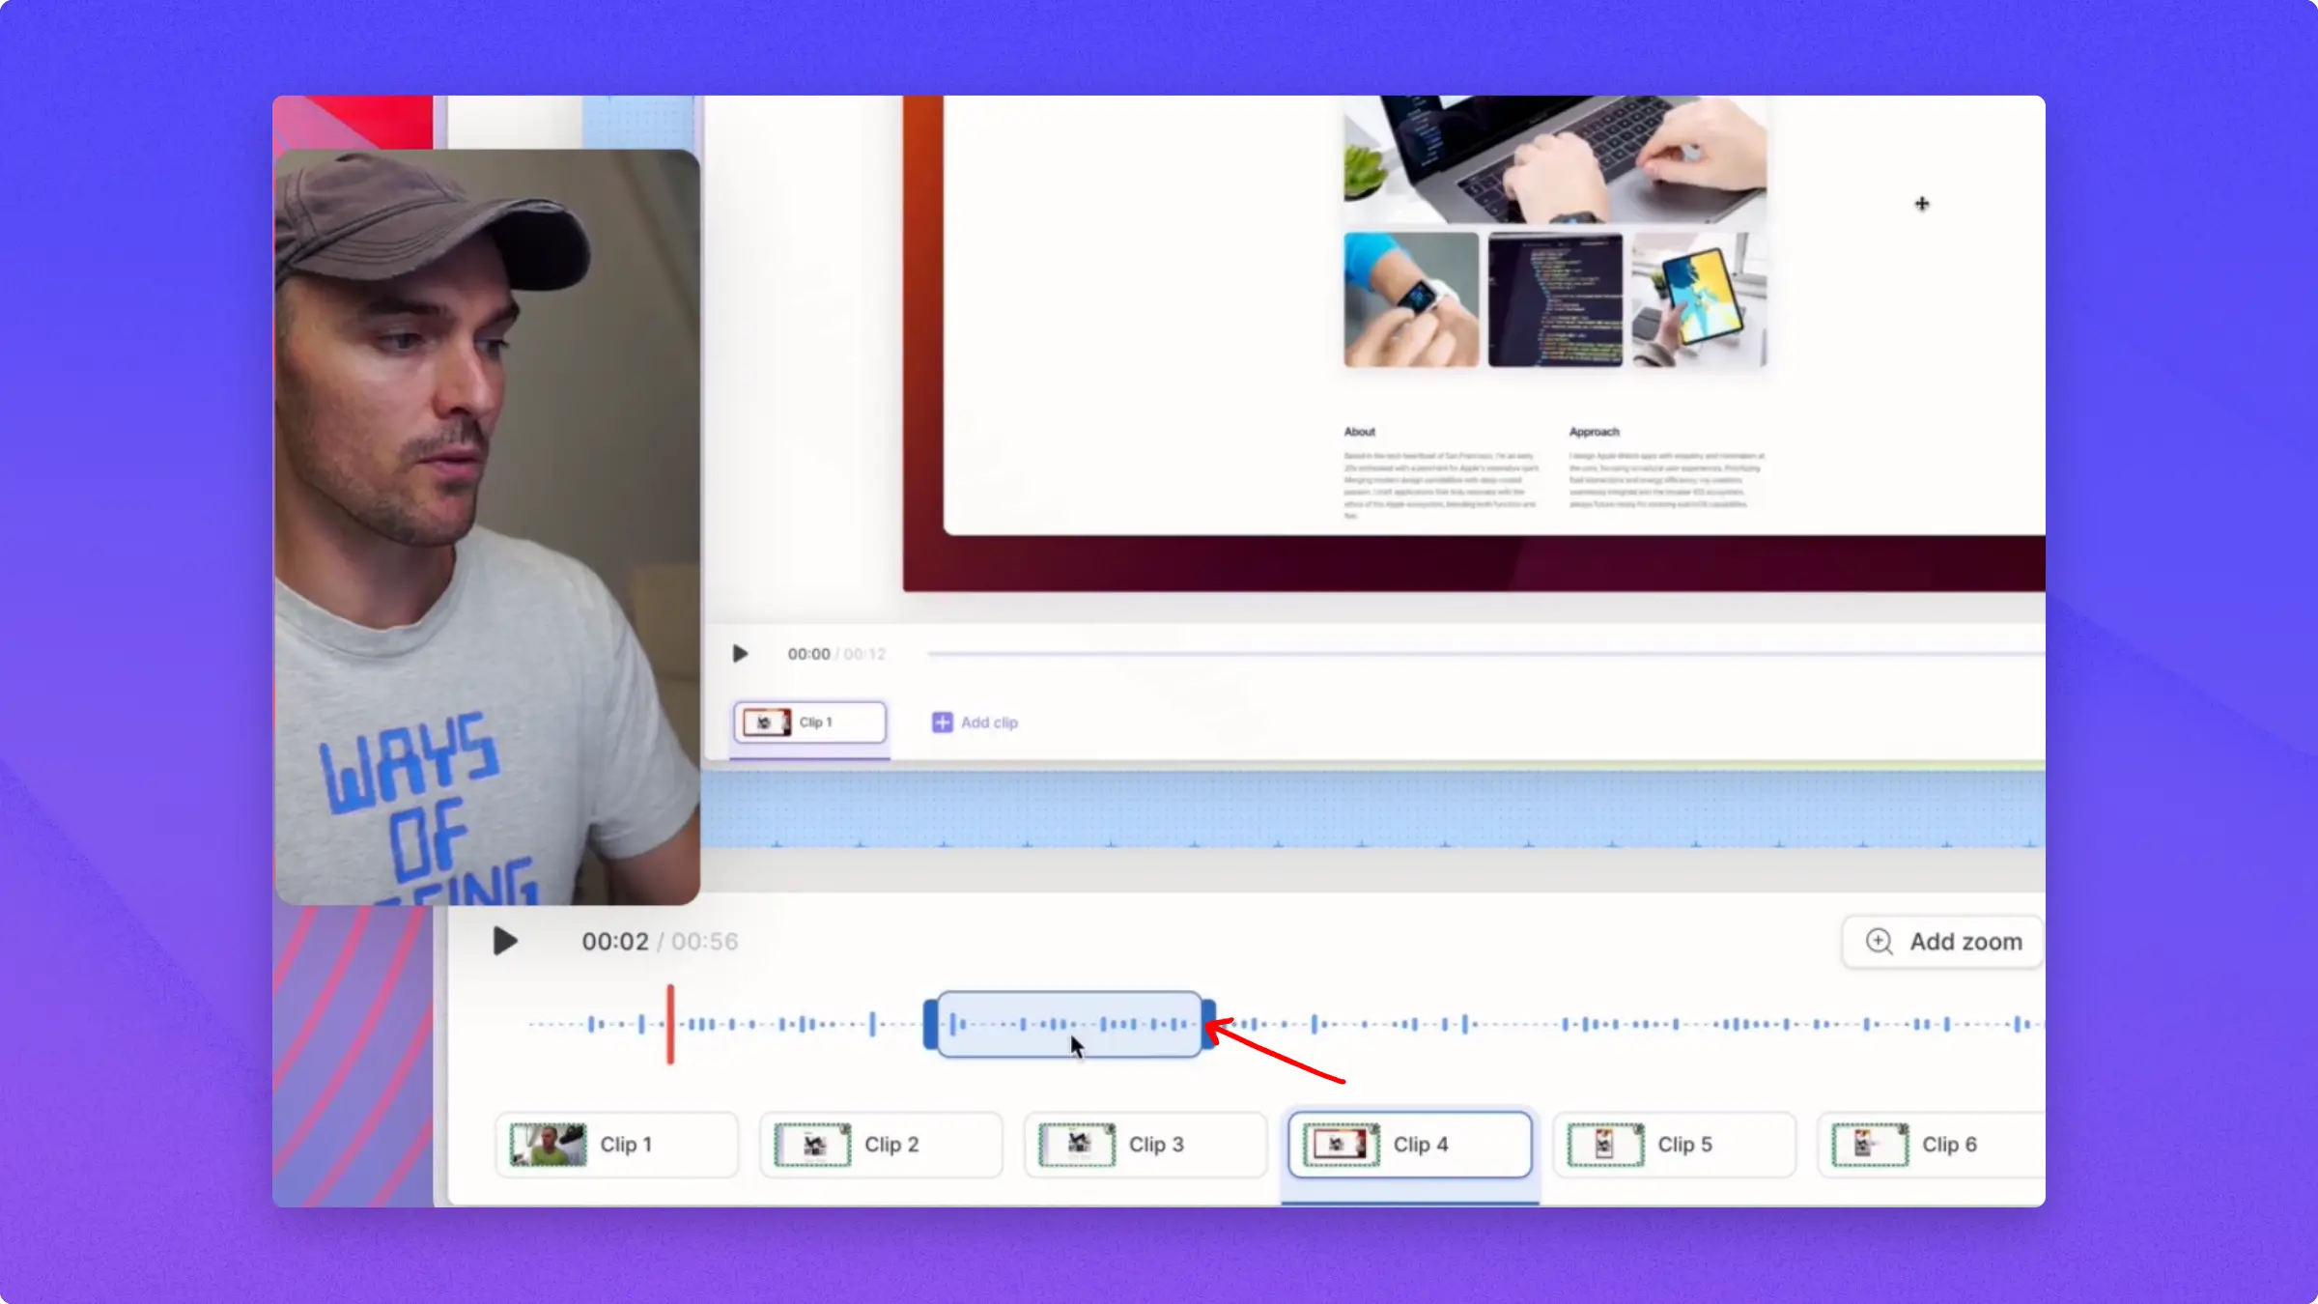Select the small Clip 1 chip in preview
Viewport: 2318px width, 1304px height.
[x=809, y=723]
